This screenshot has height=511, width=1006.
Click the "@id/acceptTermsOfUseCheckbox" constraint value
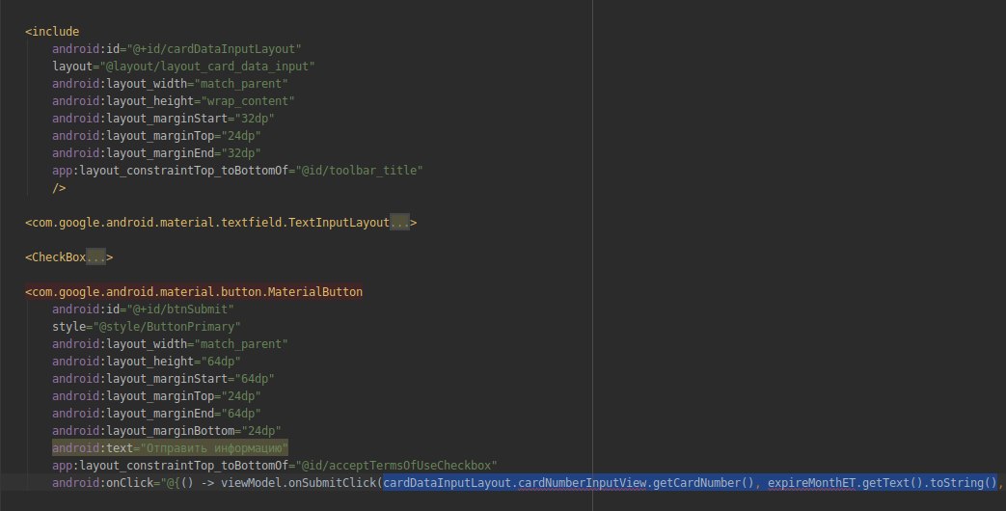396,465
